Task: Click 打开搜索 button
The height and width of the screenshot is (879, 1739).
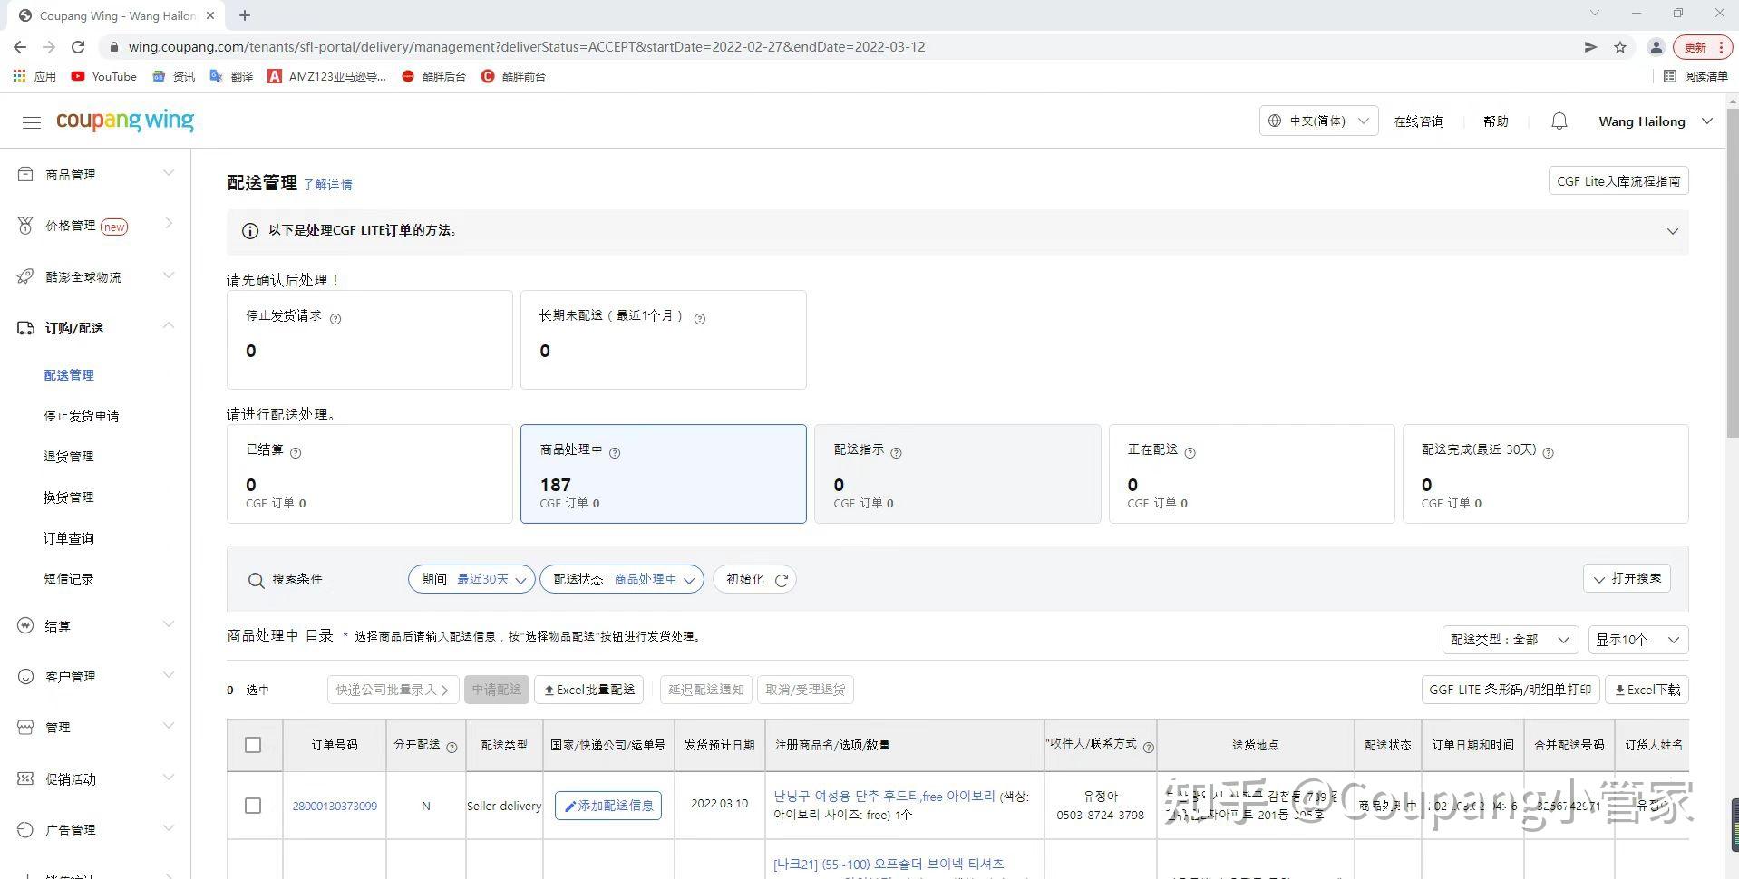Action: (1627, 579)
